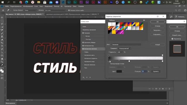
Task: Open Lightroom from the taskbar
Action: [69, 2]
